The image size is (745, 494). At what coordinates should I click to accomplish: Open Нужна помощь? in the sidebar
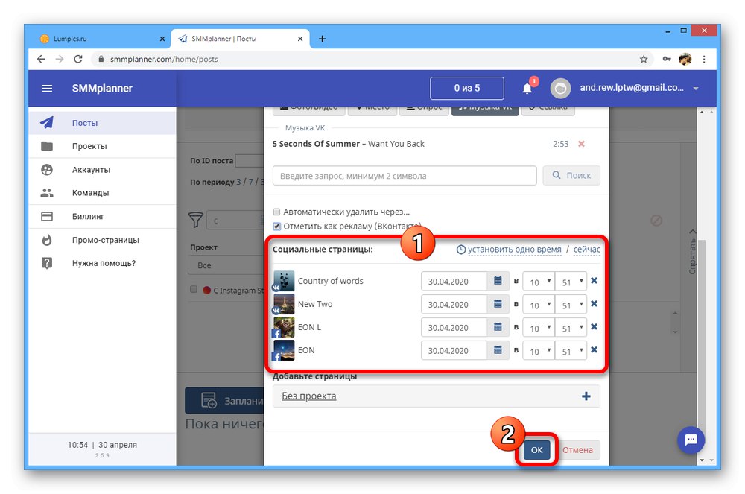(x=102, y=263)
